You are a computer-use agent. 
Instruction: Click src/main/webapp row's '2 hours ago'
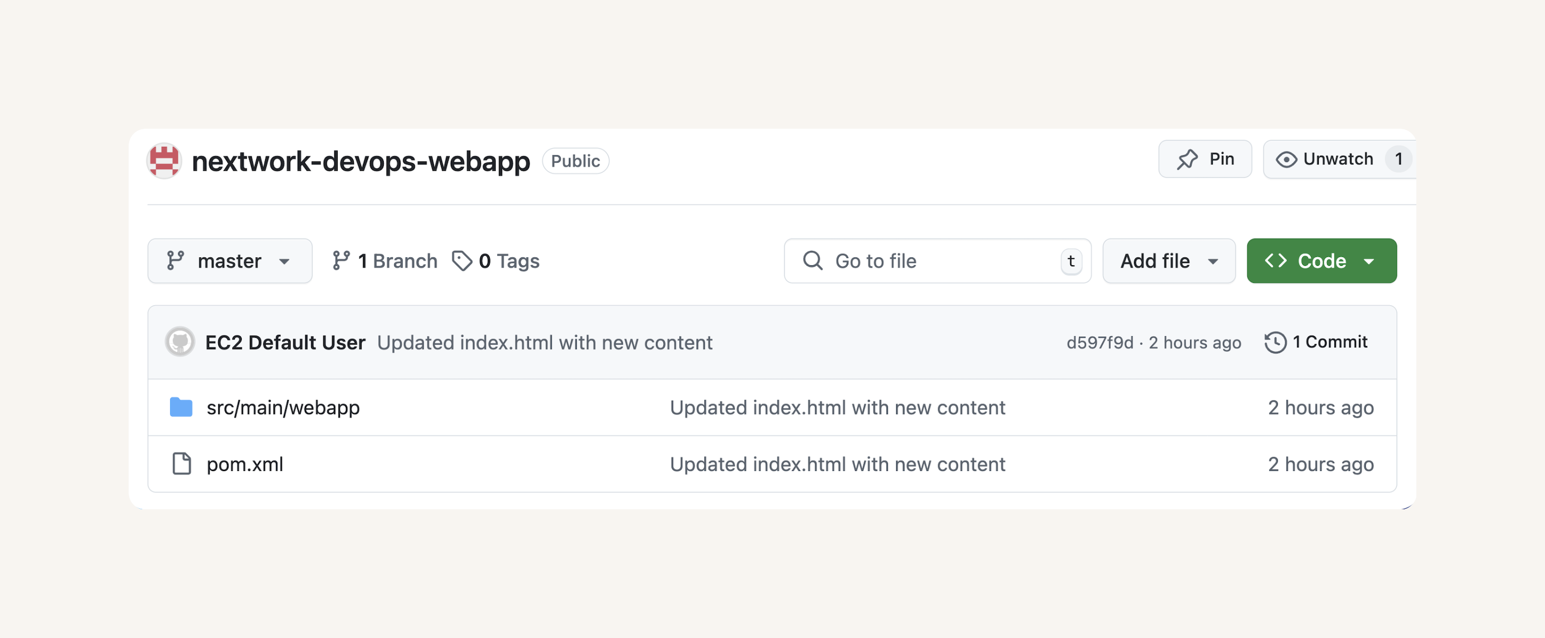pos(1321,408)
